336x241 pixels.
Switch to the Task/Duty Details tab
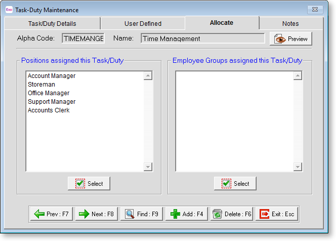[53, 23]
